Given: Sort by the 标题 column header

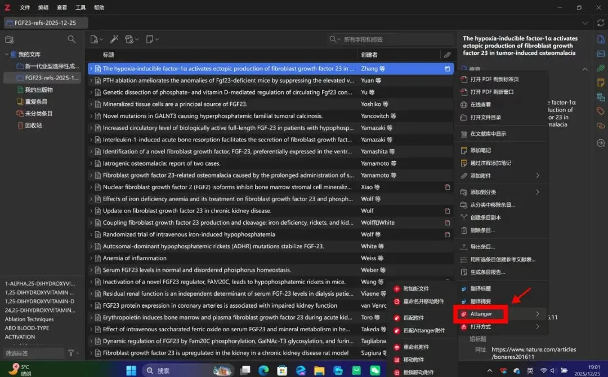Looking at the screenshot, I should (x=109, y=55).
